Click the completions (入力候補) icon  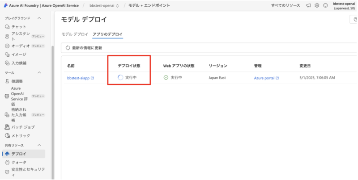click(x=7, y=63)
